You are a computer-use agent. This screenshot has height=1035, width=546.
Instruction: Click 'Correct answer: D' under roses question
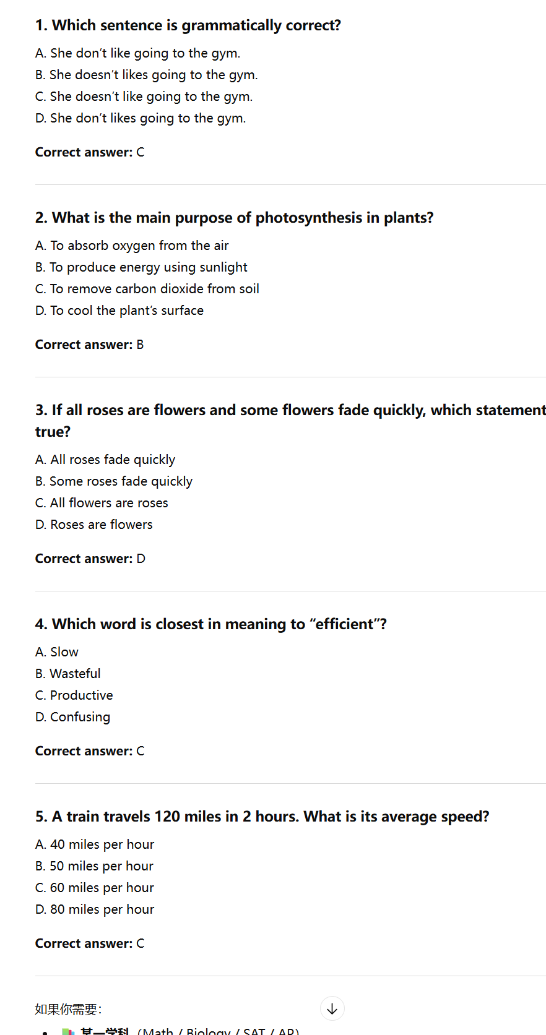[90, 559]
